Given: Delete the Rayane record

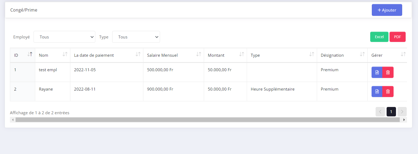Looking at the screenshot, I should point(388,92).
